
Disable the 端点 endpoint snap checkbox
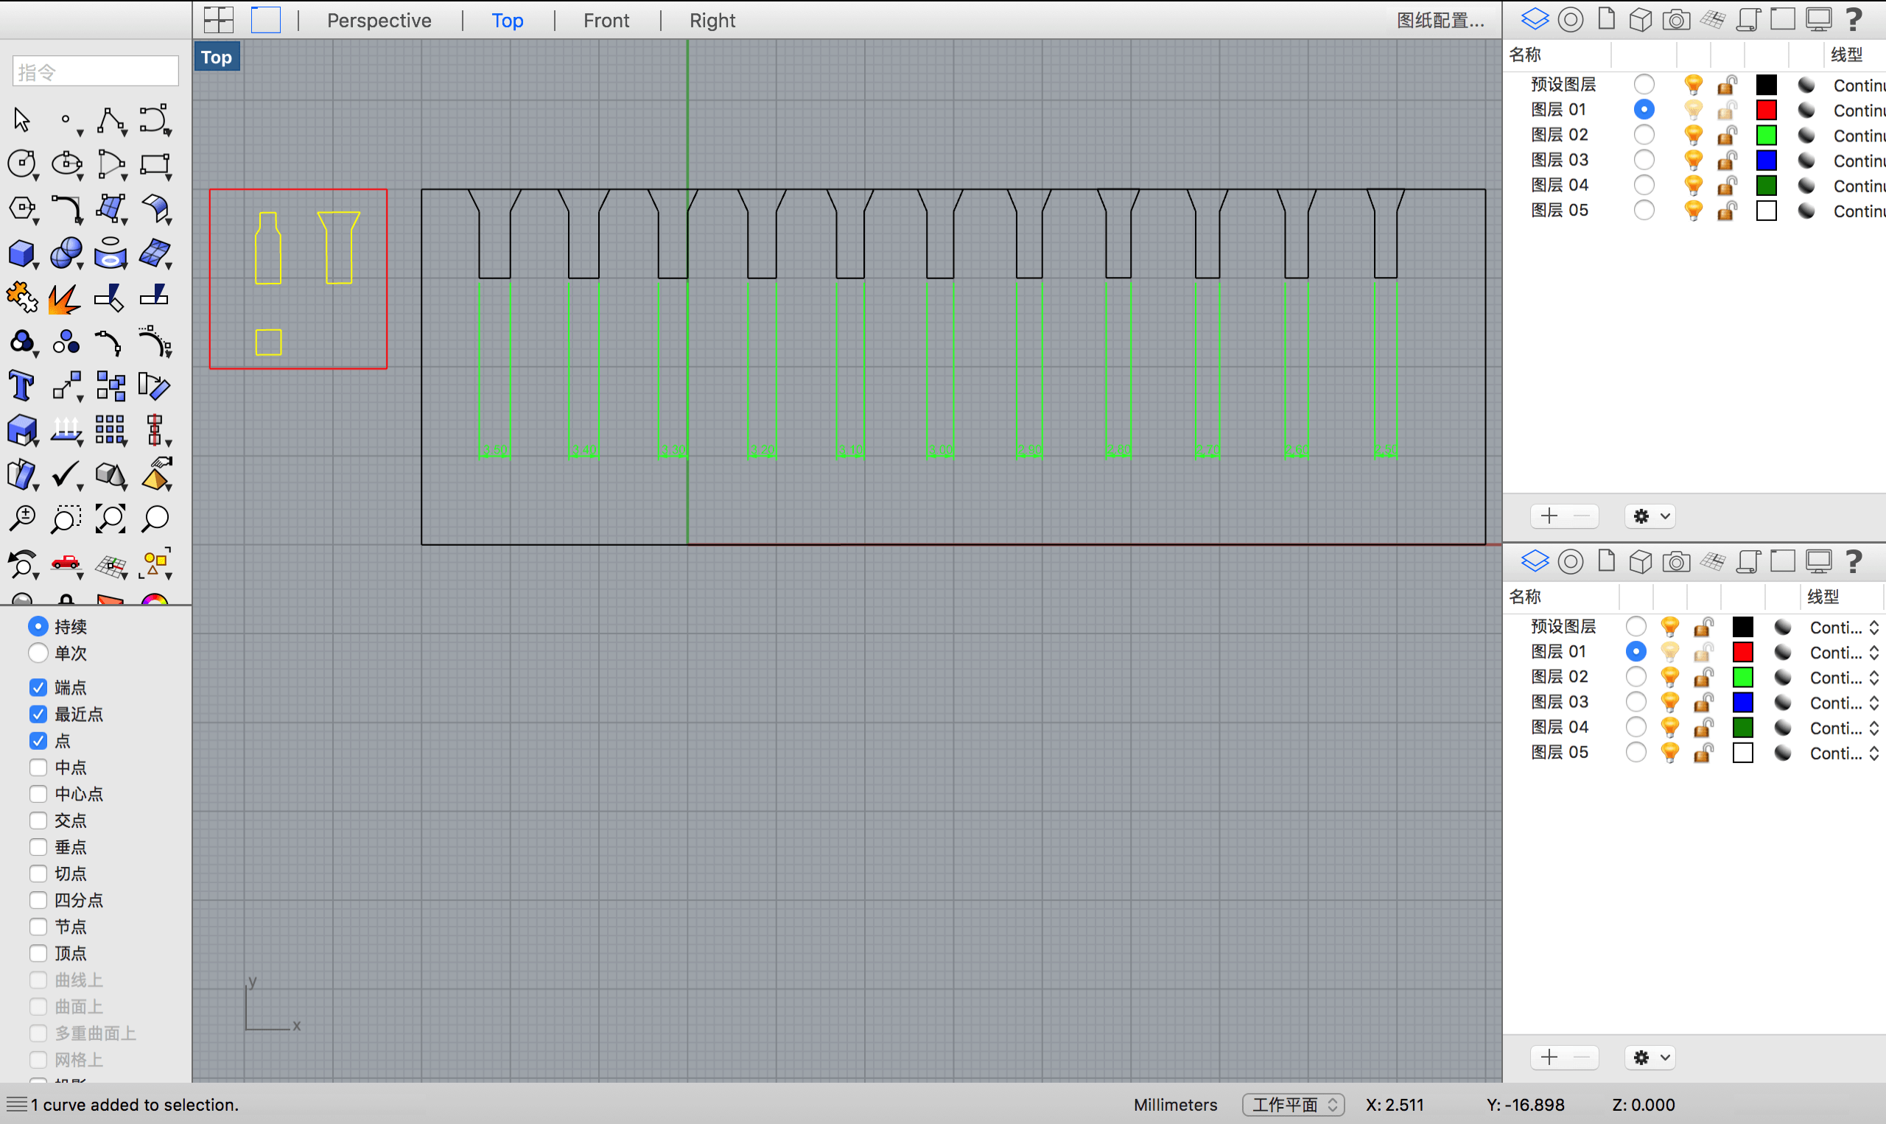[38, 688]
